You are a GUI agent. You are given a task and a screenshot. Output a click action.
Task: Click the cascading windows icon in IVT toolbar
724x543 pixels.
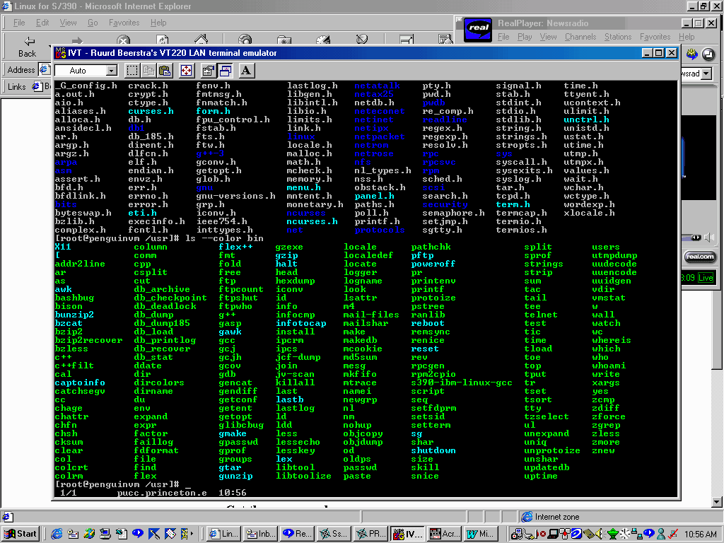[x=225, y=70]
